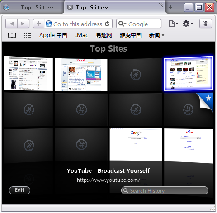Open the 易趣网 bookmark

pyautogui.click(x=104, y=35)
